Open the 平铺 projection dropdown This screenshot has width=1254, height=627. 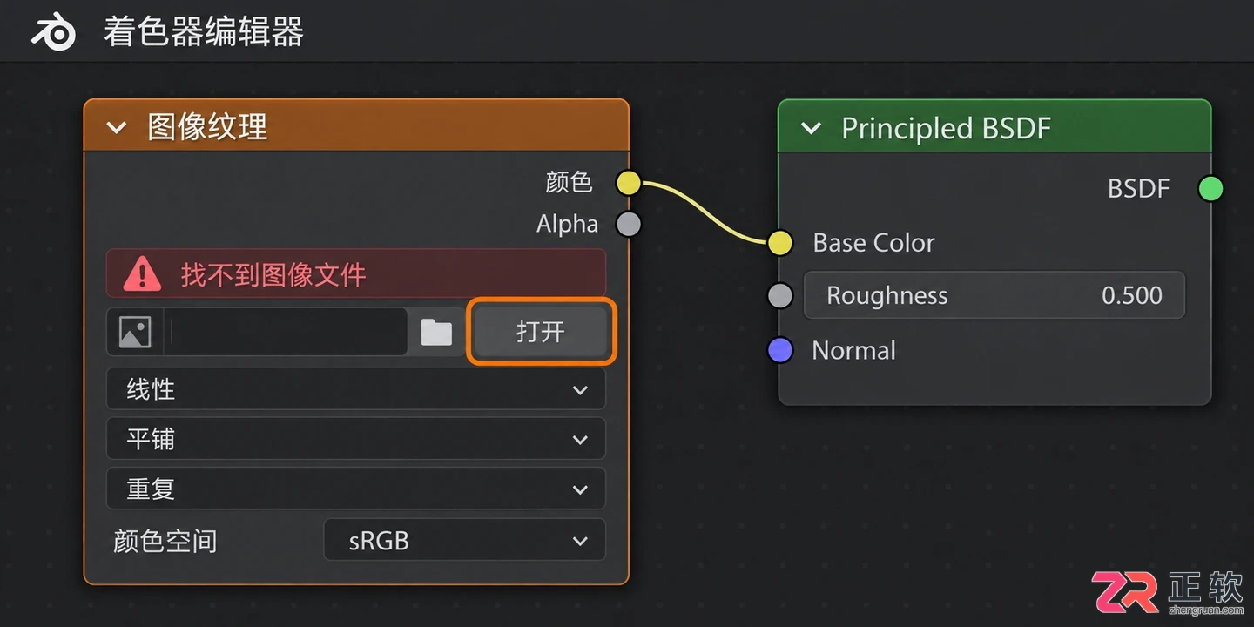pos(355,439)
